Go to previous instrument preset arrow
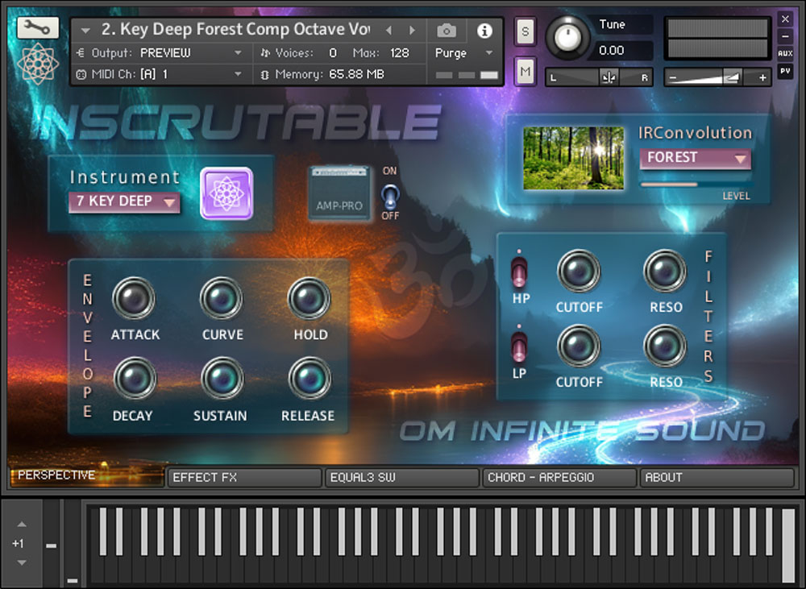This screenshot has height=589, width=806. tap(389, 31)
